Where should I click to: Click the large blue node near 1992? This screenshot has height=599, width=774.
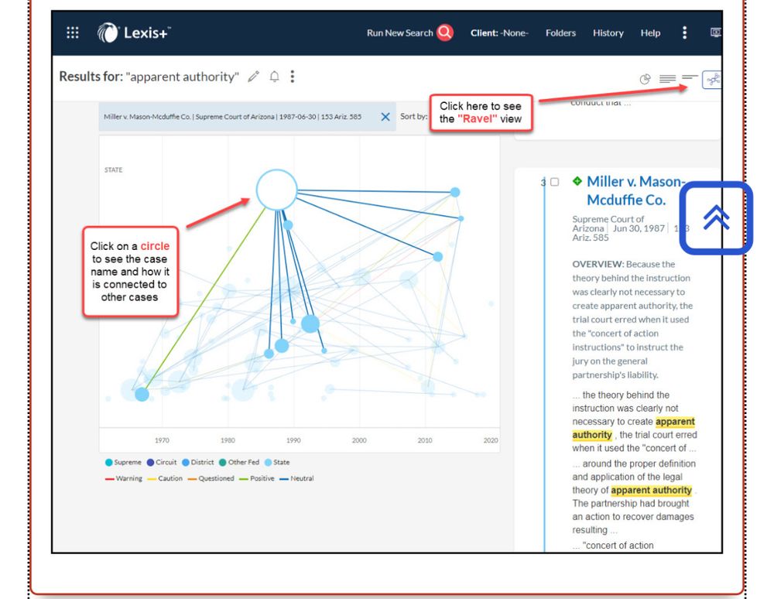click(310, 323)
